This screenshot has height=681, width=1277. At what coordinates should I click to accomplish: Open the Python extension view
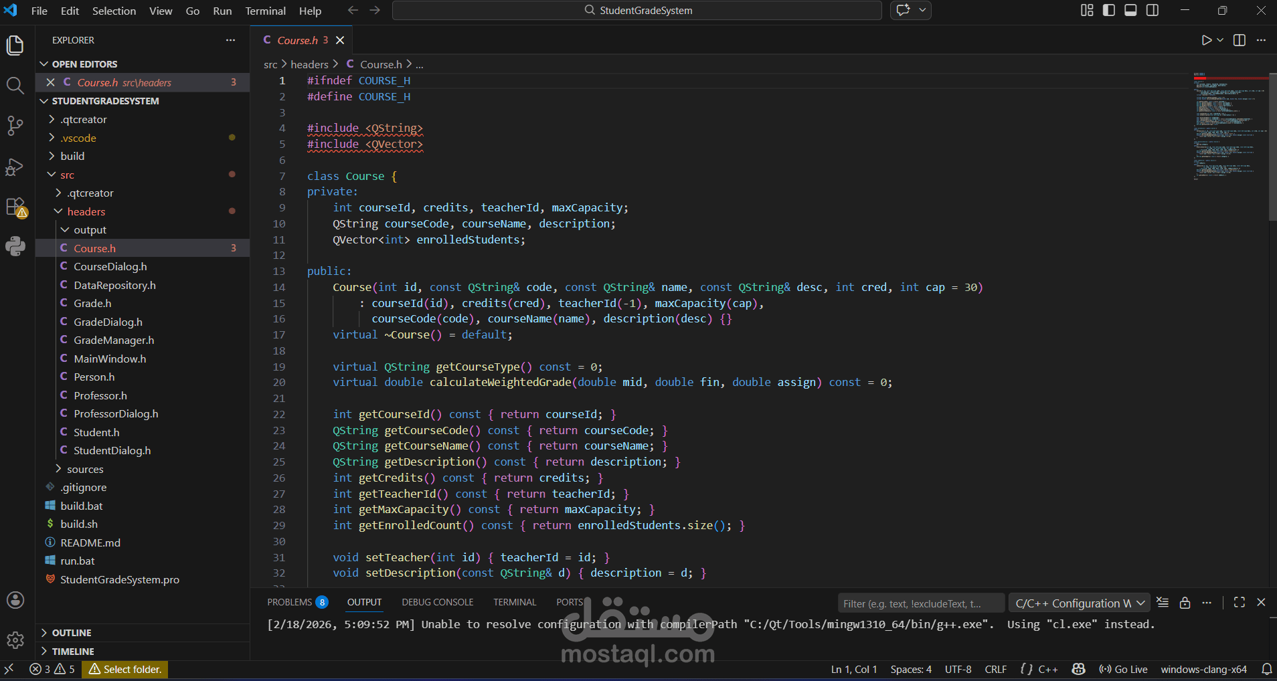[x=15, y=246]
